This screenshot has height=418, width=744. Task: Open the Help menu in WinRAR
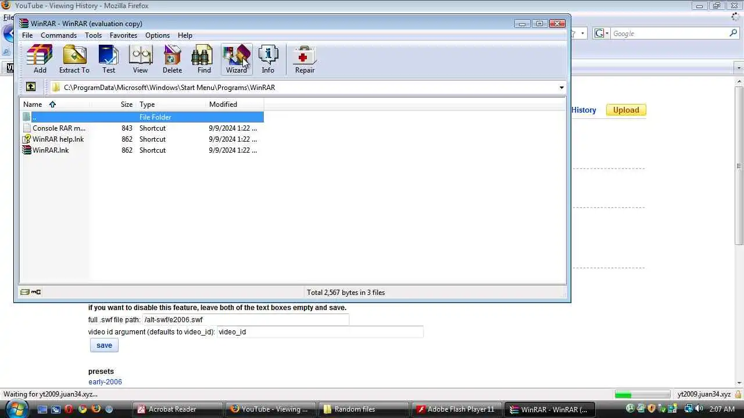pos(185,35)
